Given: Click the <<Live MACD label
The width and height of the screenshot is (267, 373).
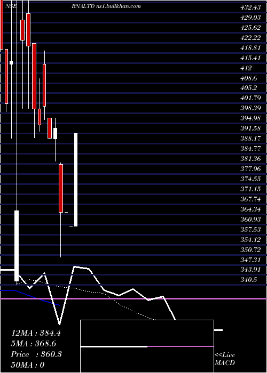Looking at the screenshot, I should 225,359.
